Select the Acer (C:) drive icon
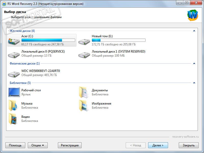This screenshot has height=153, width=204. tap(14, 42)
